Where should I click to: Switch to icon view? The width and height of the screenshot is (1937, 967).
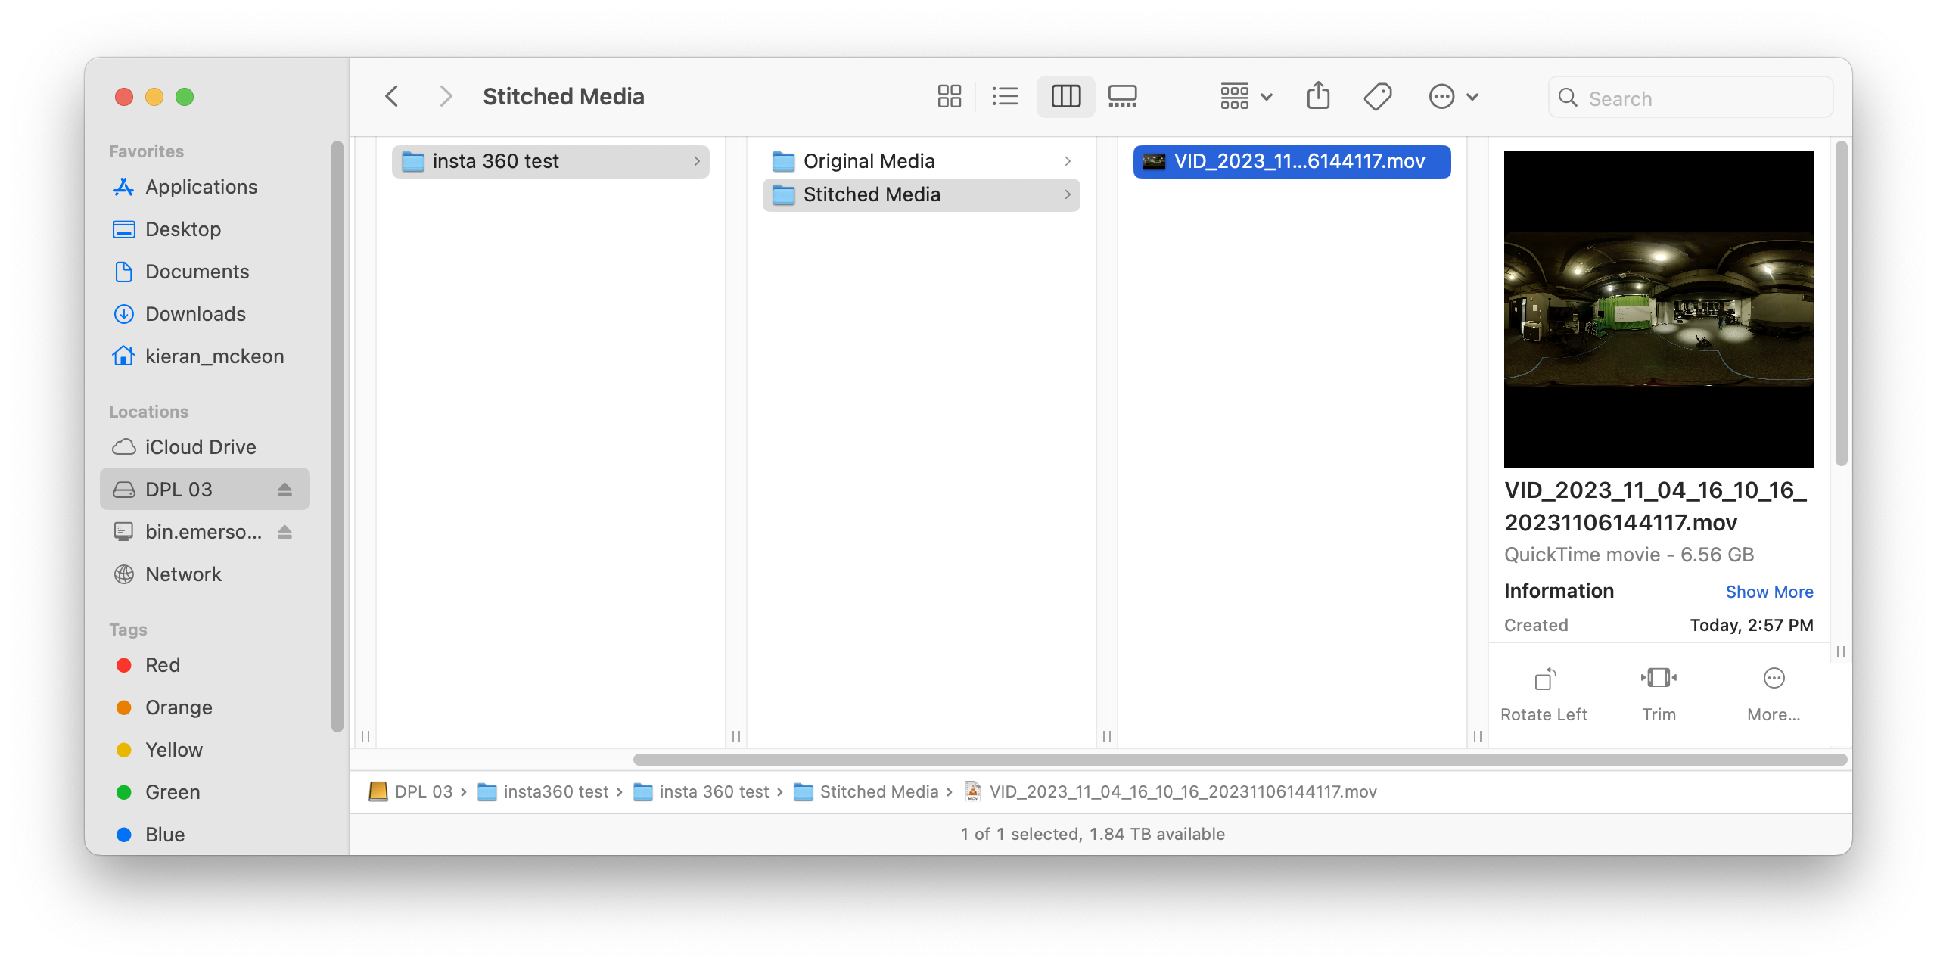pyautogui.click(x=949, y=97)
